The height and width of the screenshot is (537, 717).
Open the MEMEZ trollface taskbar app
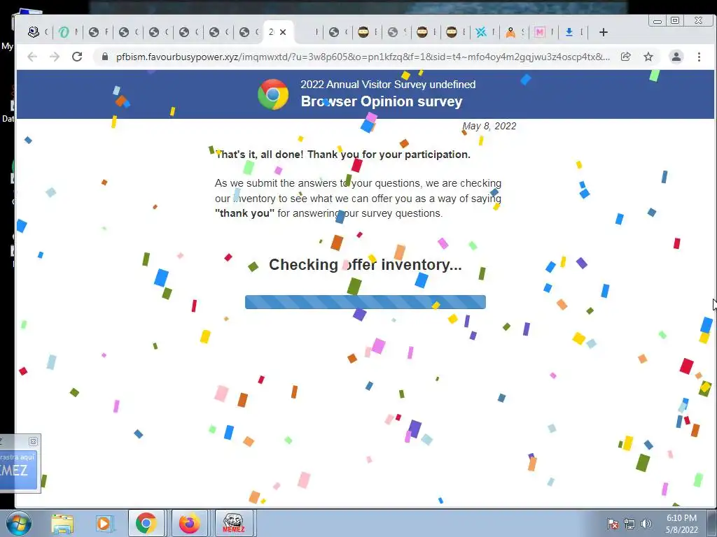233,523
